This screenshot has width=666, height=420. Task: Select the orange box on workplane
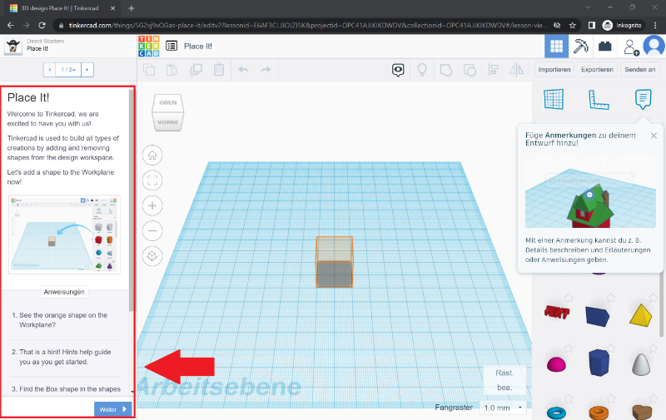[335, 262]
